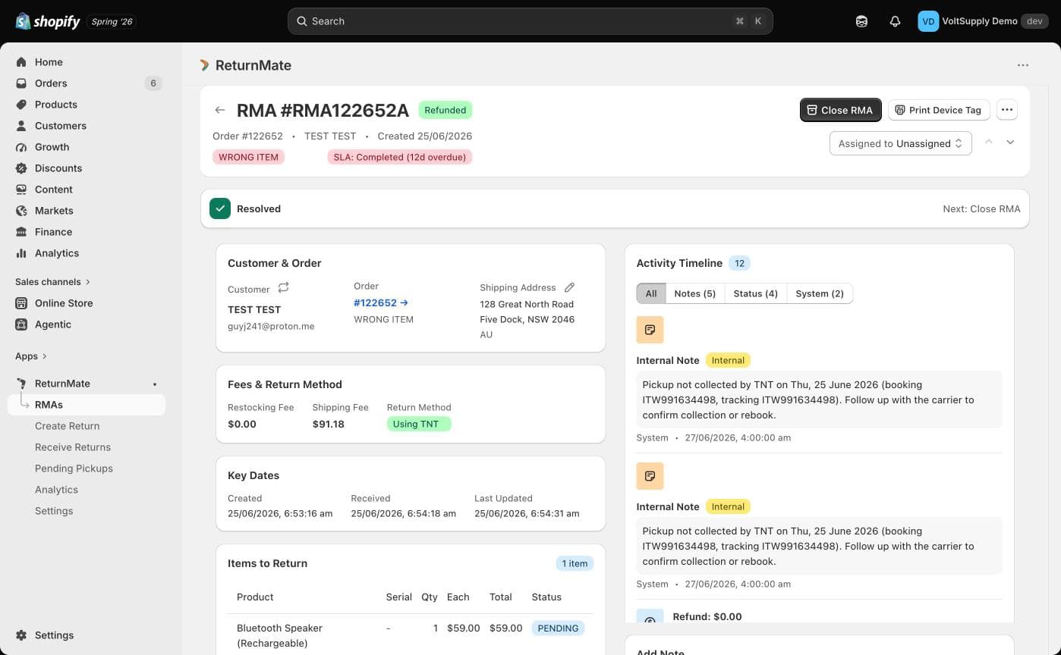This screenshot has width=1061, height=655.
Task: Open order #122652 link
Action: point(381,302)
